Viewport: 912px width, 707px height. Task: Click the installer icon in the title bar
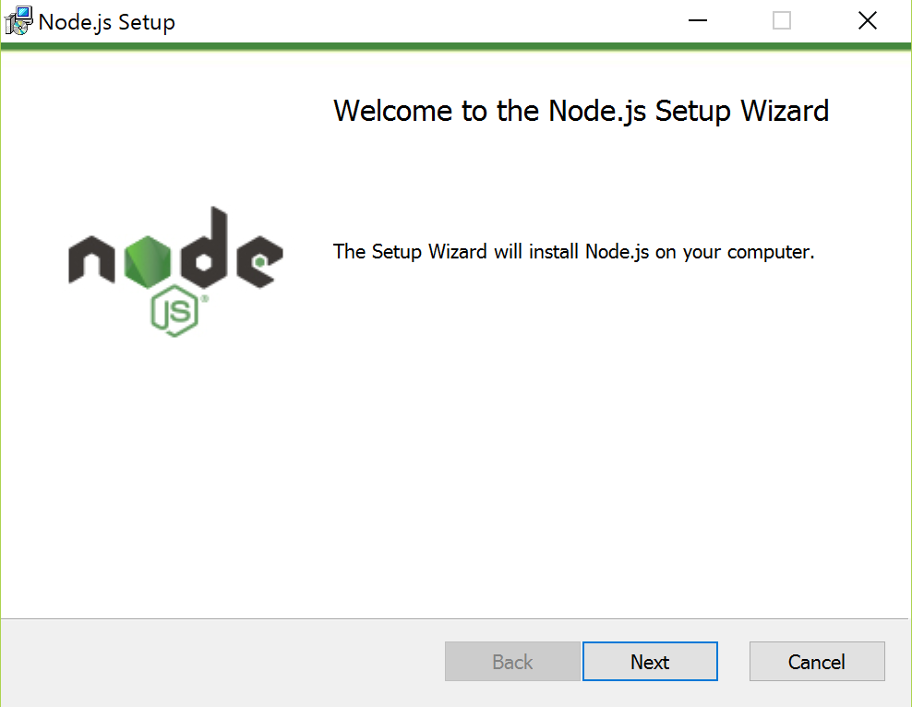point(19,19)
